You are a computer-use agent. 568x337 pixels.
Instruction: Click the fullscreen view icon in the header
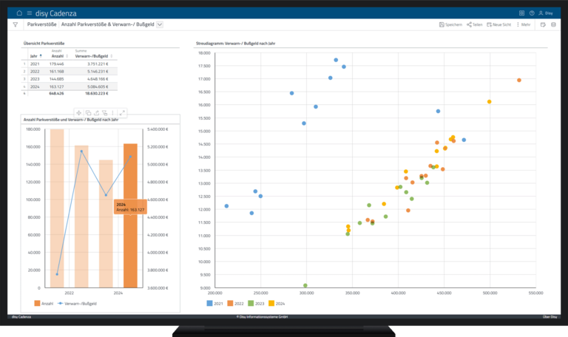click(x=521, y=13)
